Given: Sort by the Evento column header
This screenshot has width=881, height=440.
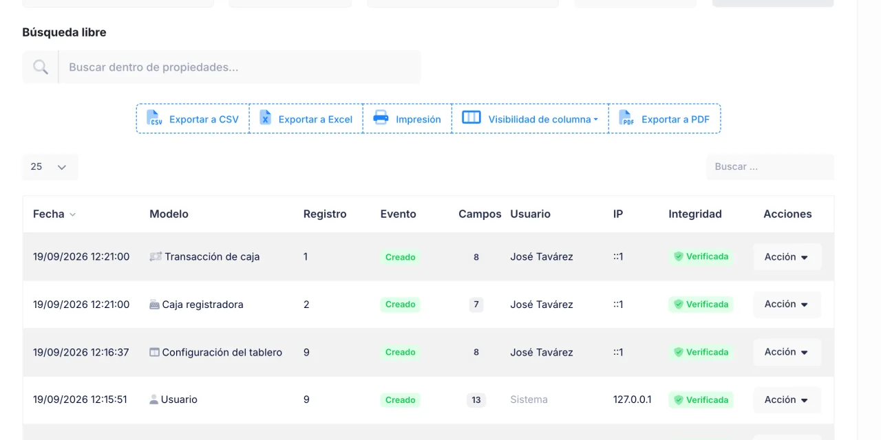Looking at the screenshot, I should tap(398, 214).
